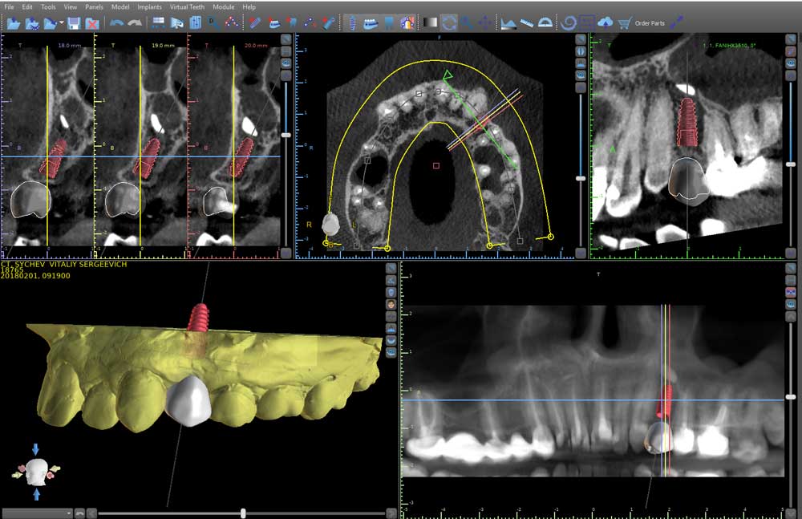Open the Module menu
The height and width of the screenshot is (519, 802).
[224, 6]
